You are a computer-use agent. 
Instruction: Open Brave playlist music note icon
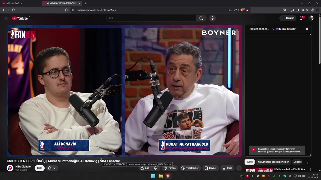[x=292, y=10]
